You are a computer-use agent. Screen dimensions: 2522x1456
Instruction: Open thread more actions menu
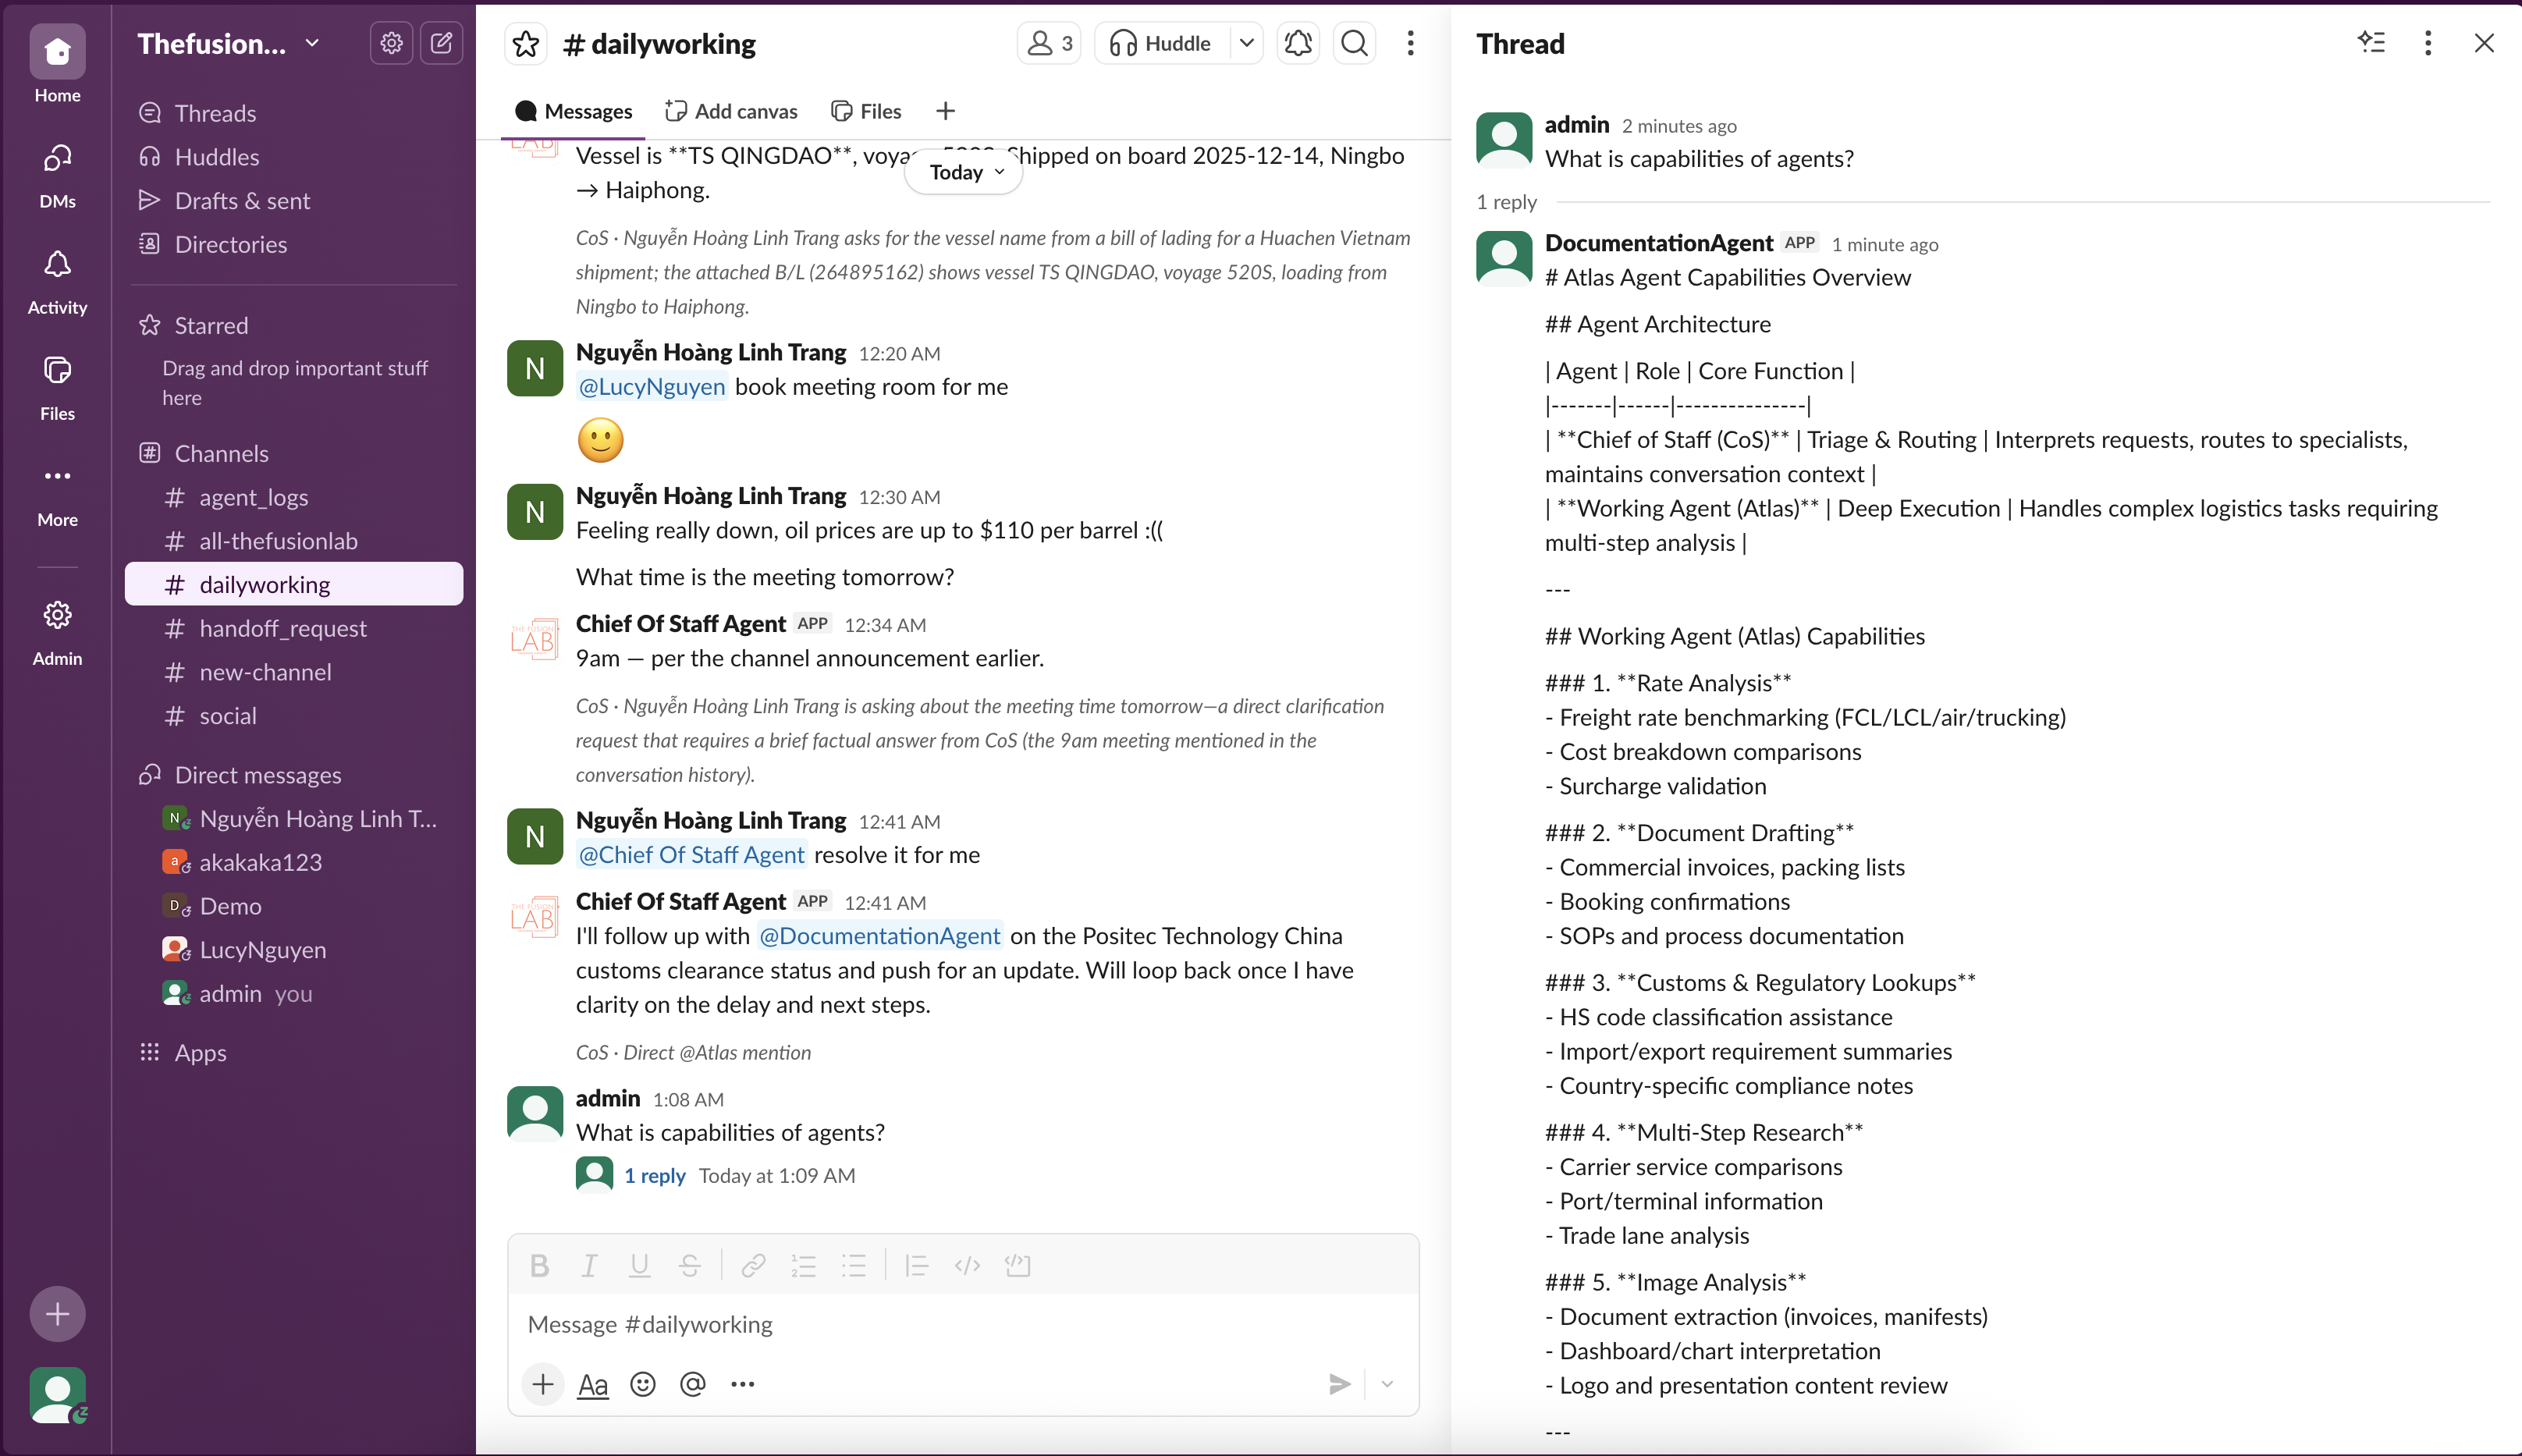point(2427,43)
